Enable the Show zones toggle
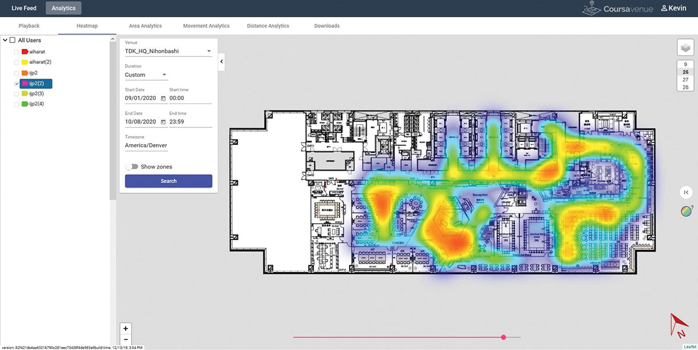The width and height of the screenshot is (698, 350). pos(130,166)
